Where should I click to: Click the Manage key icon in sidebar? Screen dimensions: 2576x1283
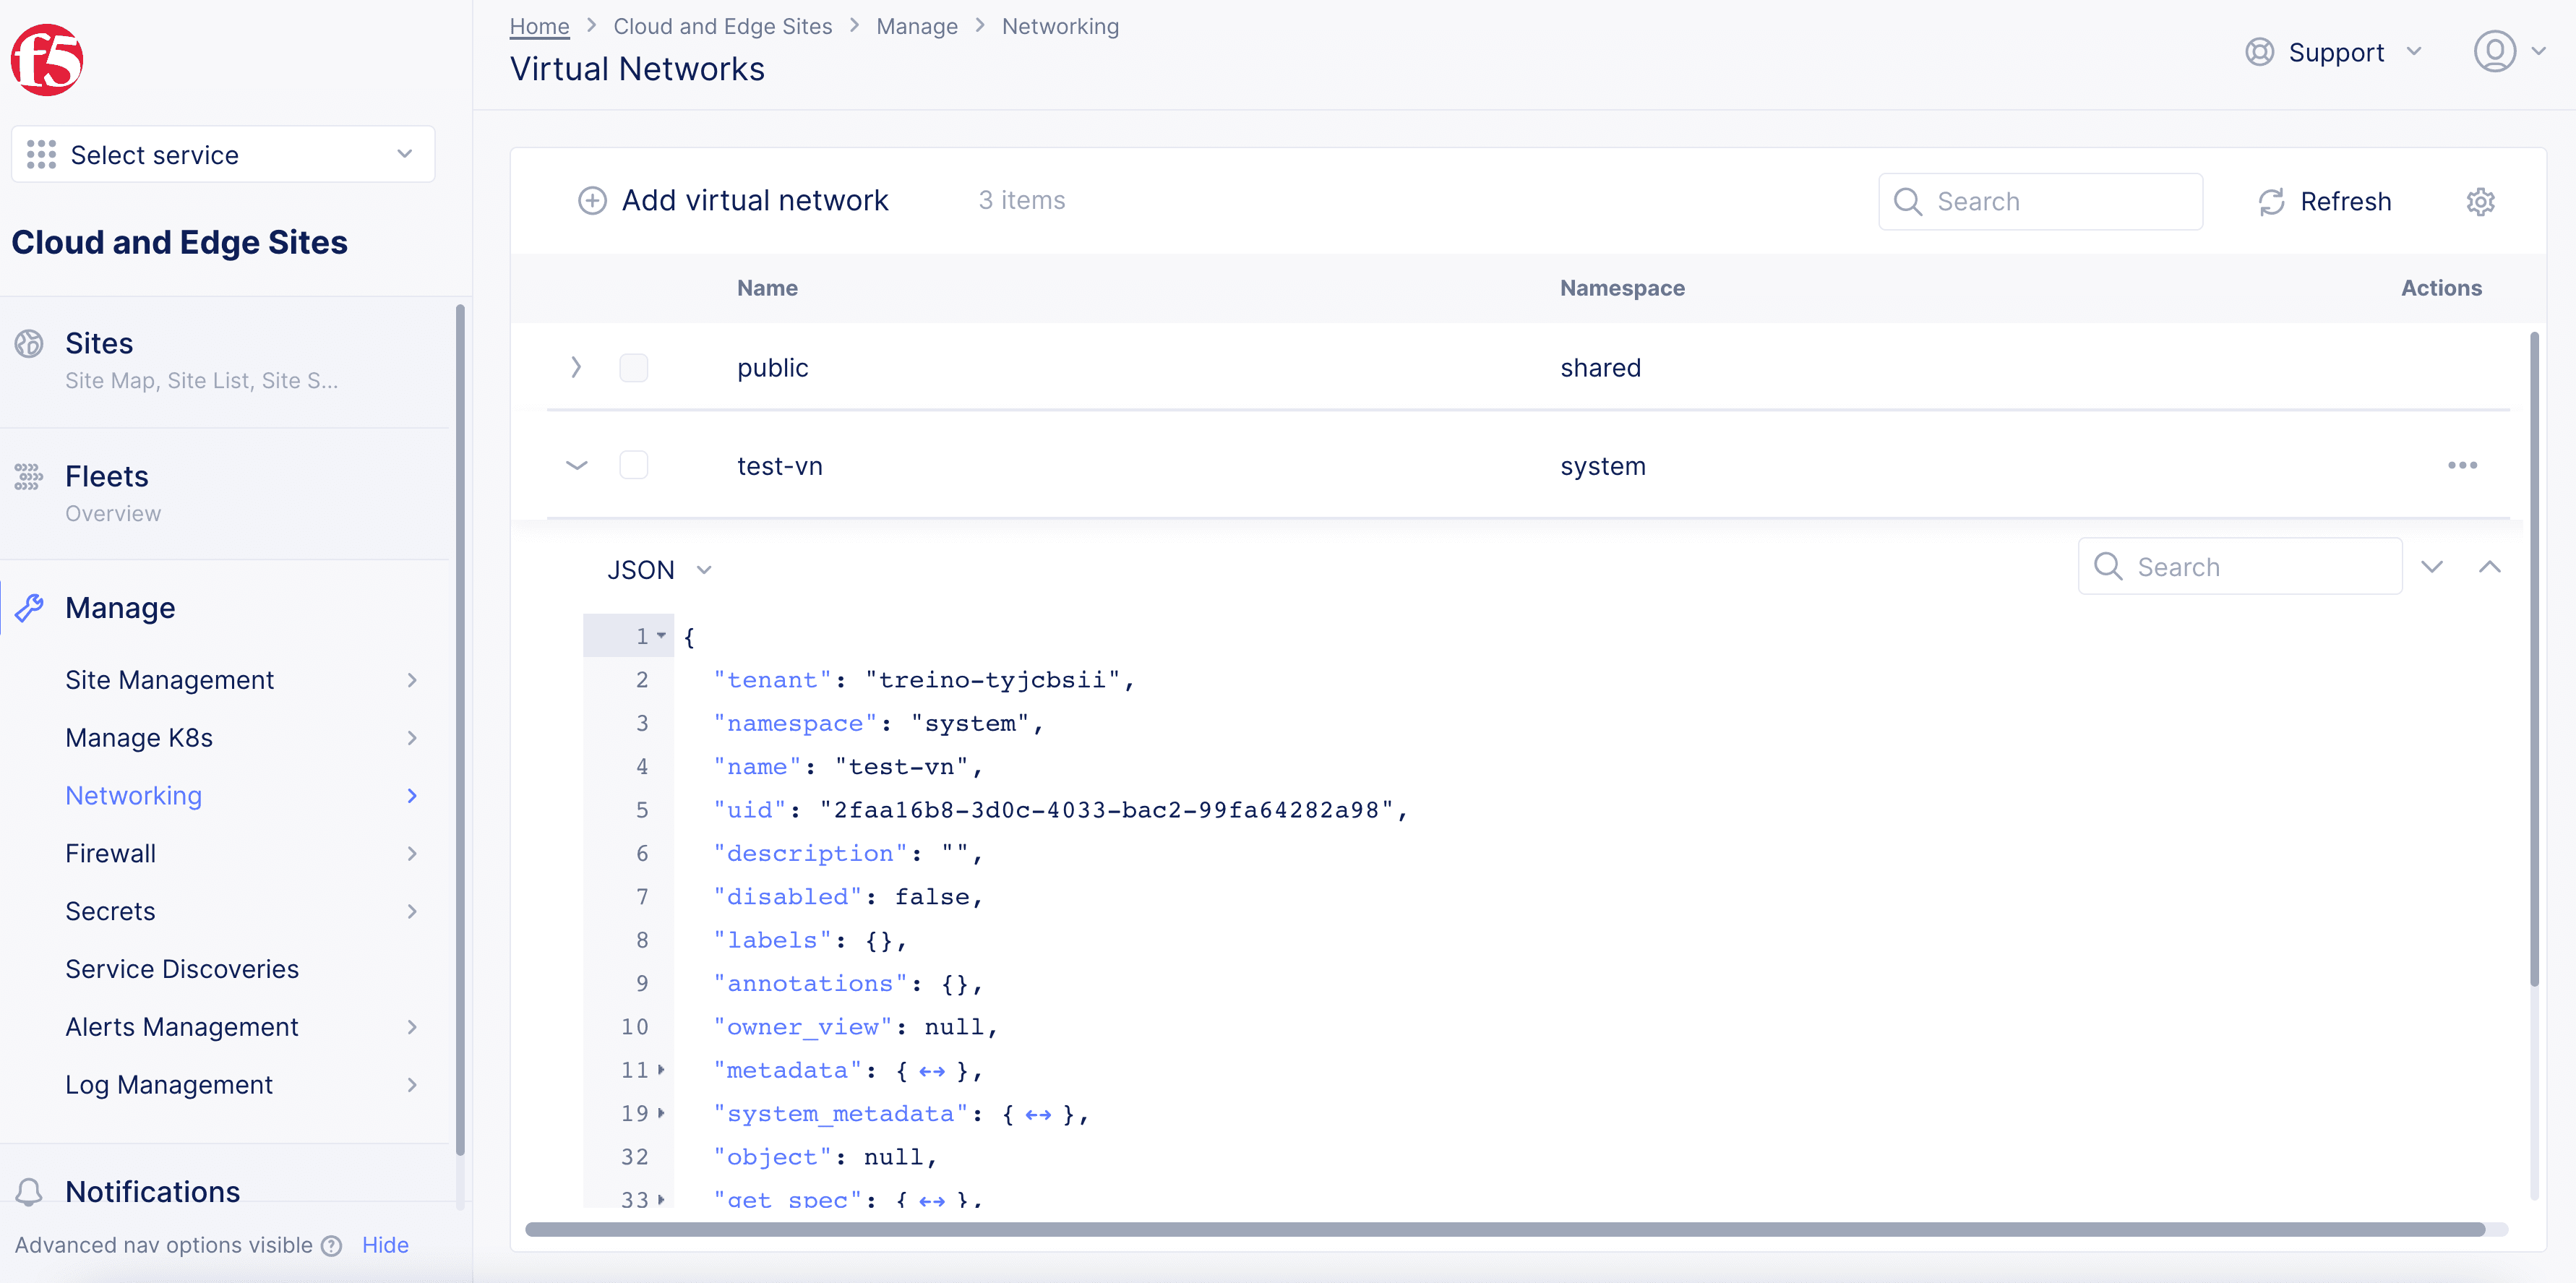[28, 606]
